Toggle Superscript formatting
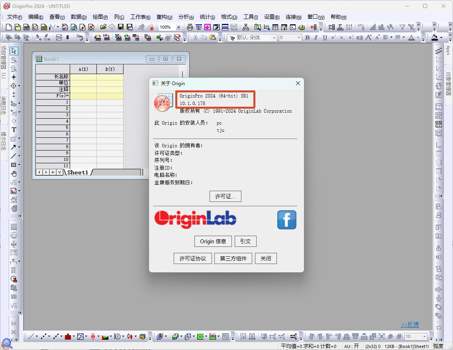 click(334, 37)
